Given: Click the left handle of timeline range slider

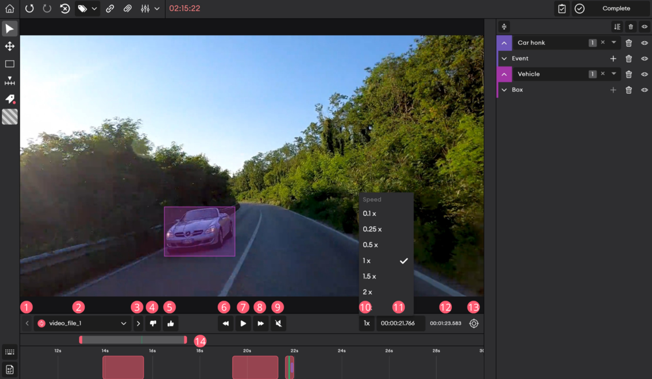Looking at the screenshot, I should (81, 340).
